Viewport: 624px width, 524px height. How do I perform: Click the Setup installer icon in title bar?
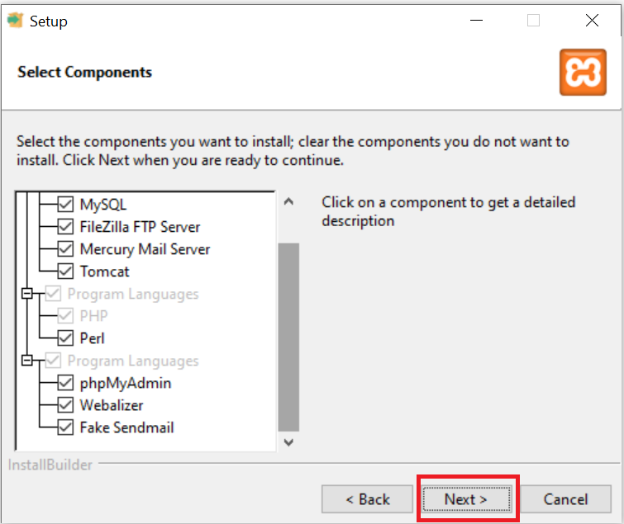click(x=15, y=21)
